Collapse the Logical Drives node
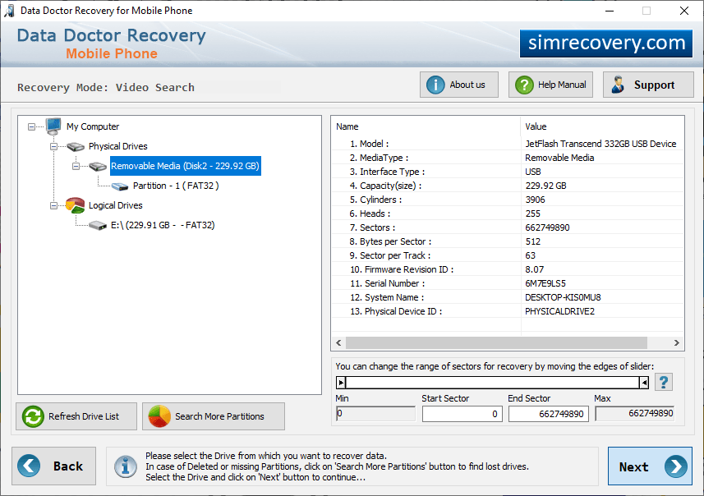This screenshot has height=496, width=704. [53, 205]
